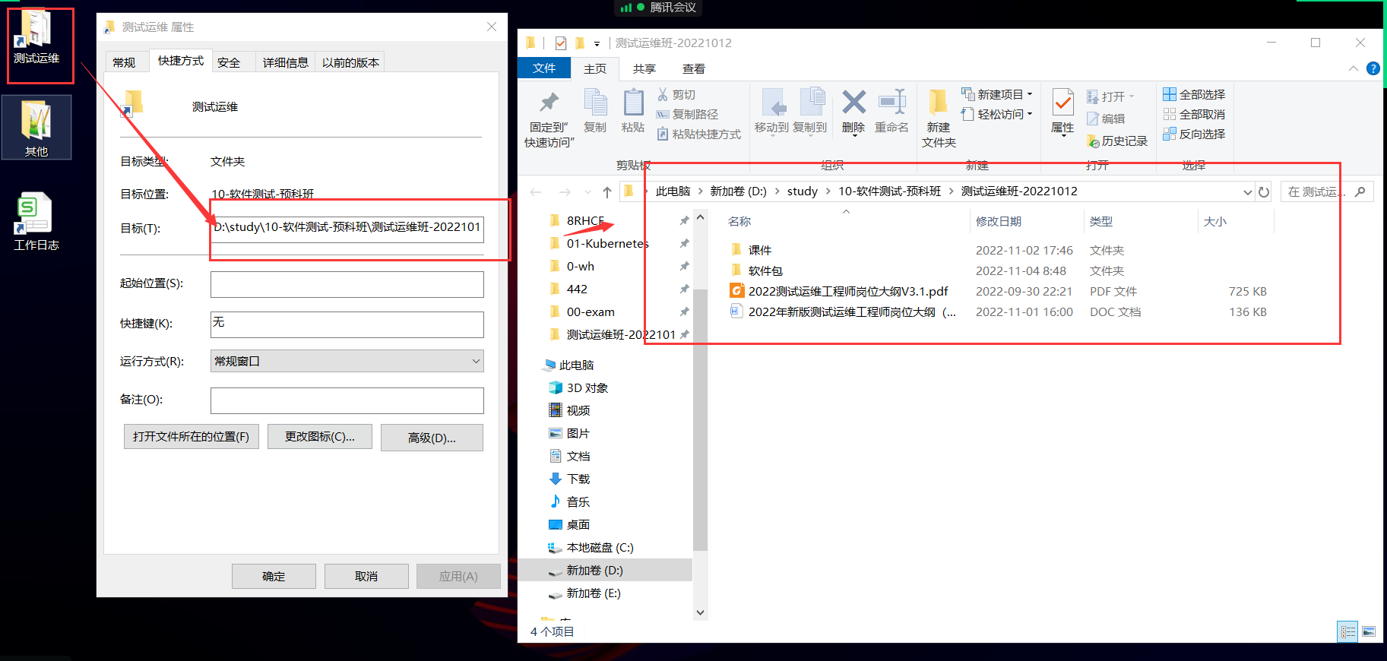
Task: Click 全部取消 in the ribbon
Action: (1194, 114)
